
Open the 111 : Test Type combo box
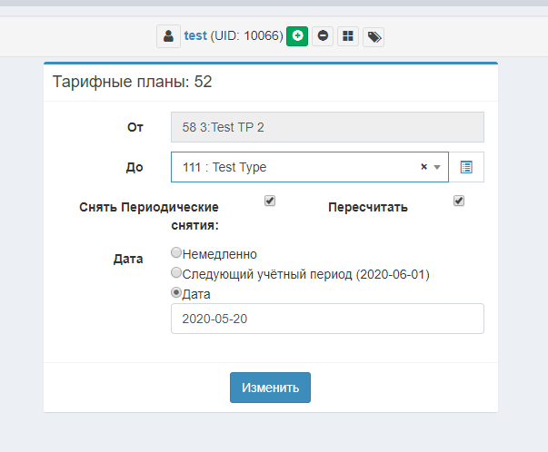[x=291, y=167]
